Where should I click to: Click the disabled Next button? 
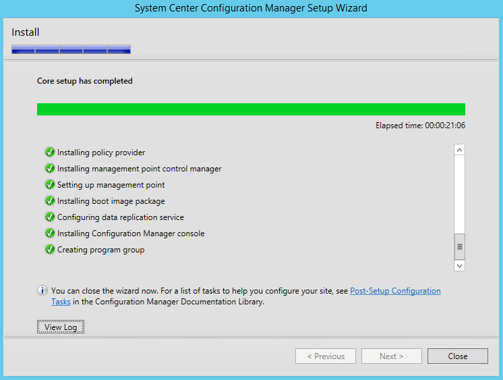[391, 356]
